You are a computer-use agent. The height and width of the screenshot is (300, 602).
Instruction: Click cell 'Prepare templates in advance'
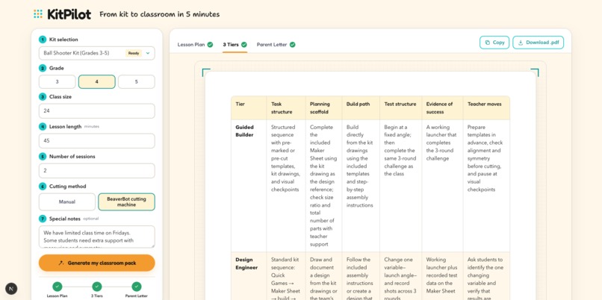coord(486,186)
